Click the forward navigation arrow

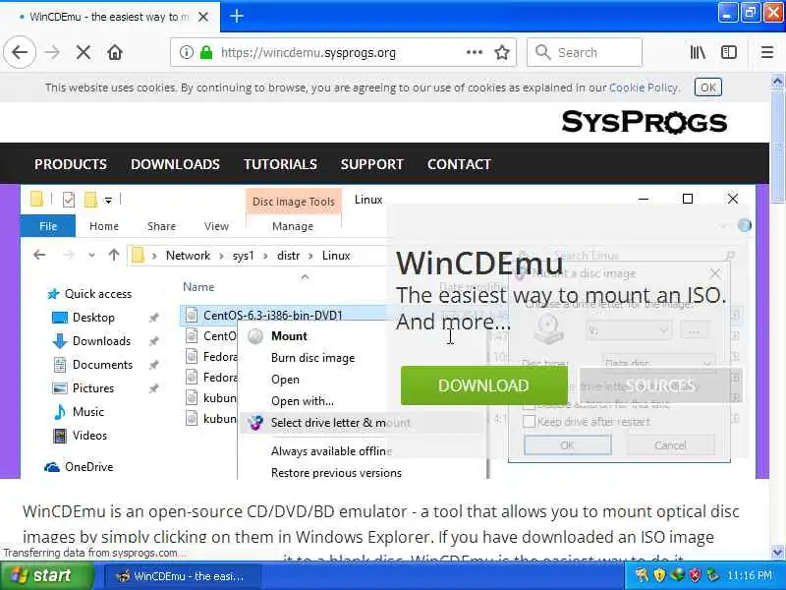[52, 52]
